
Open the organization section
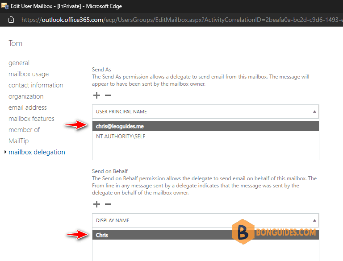click(x=26, y=96)
